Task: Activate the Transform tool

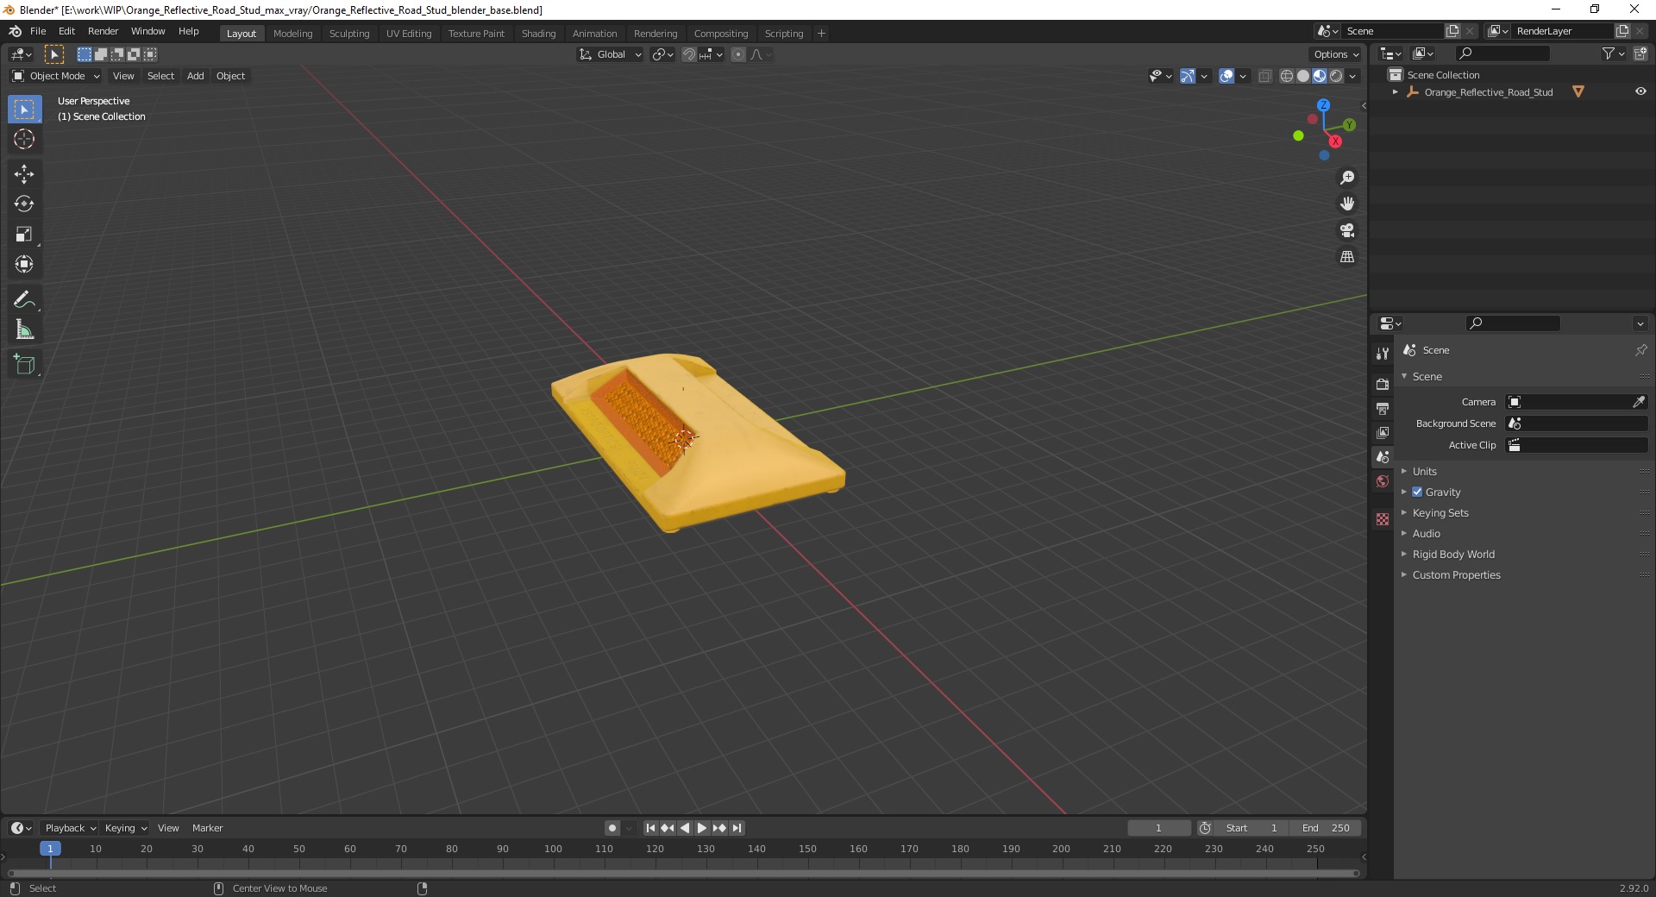Action: pyautogui.click(x=24, y=265)
